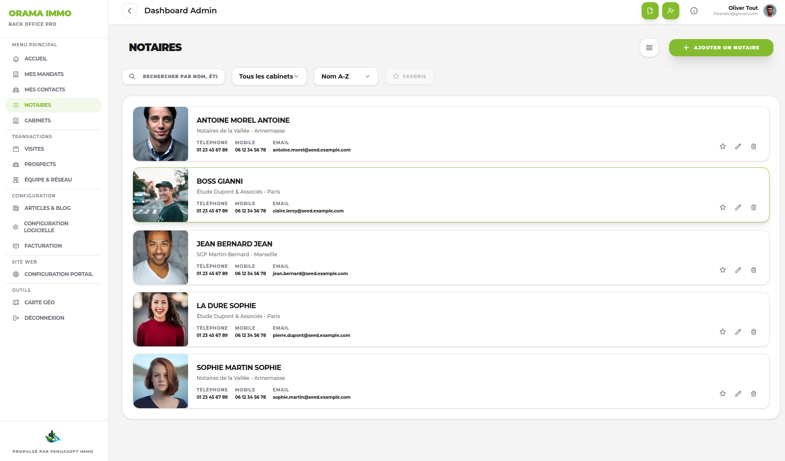This screenshot has height=461, width=785.
Task: Open the Nom A-Z sort dropdown
Action: 346,76
